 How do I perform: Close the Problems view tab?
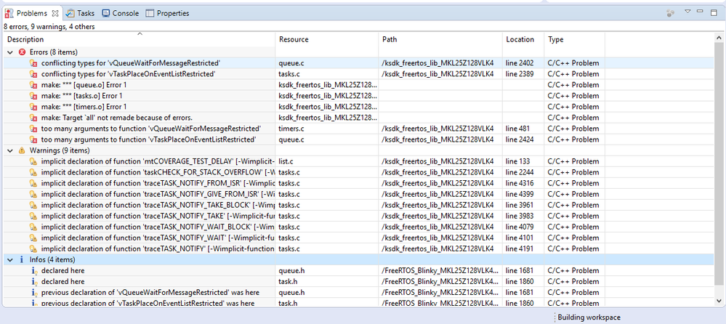coord(55,13)
